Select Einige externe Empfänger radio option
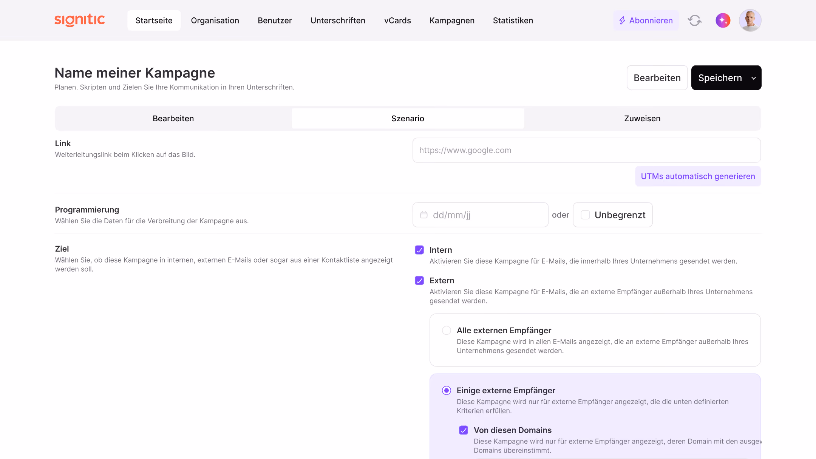This screenshot has width=816, height=459. (447, 390)
